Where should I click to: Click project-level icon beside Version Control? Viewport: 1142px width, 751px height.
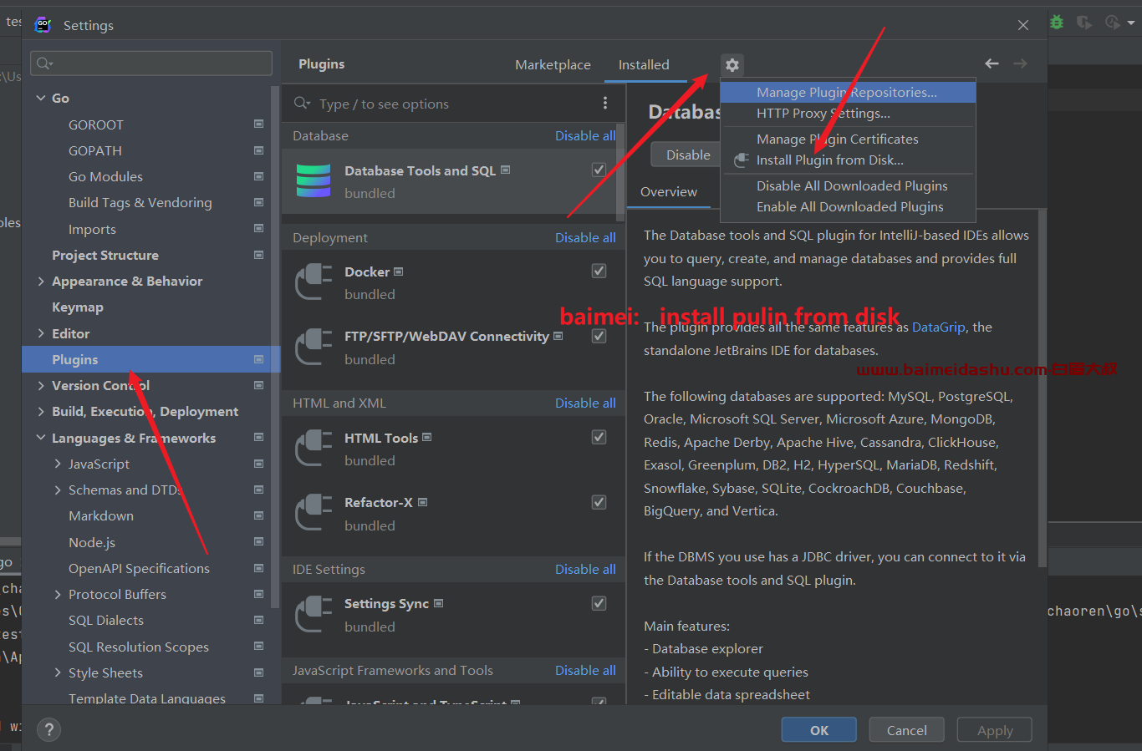(258, 385)
